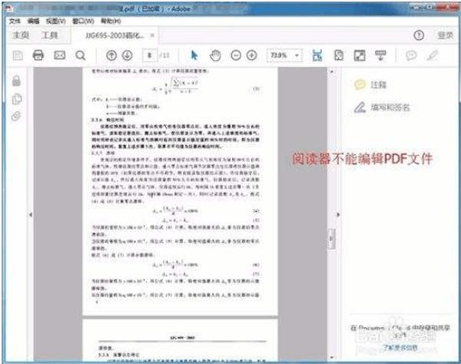Click the print icon

[38, 55]
